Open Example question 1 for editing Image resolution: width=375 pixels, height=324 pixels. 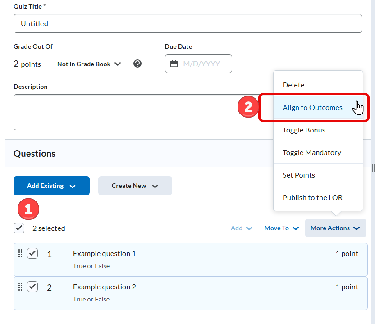(x=105, y=254)
